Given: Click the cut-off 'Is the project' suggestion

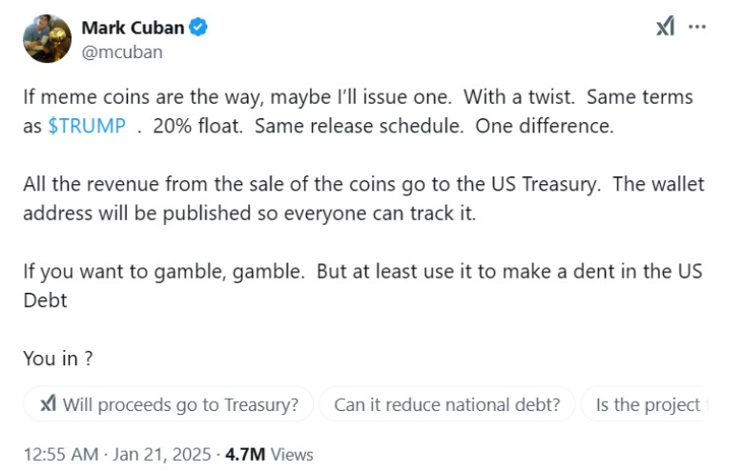Looking at the screenshot, I should point(647,404).
